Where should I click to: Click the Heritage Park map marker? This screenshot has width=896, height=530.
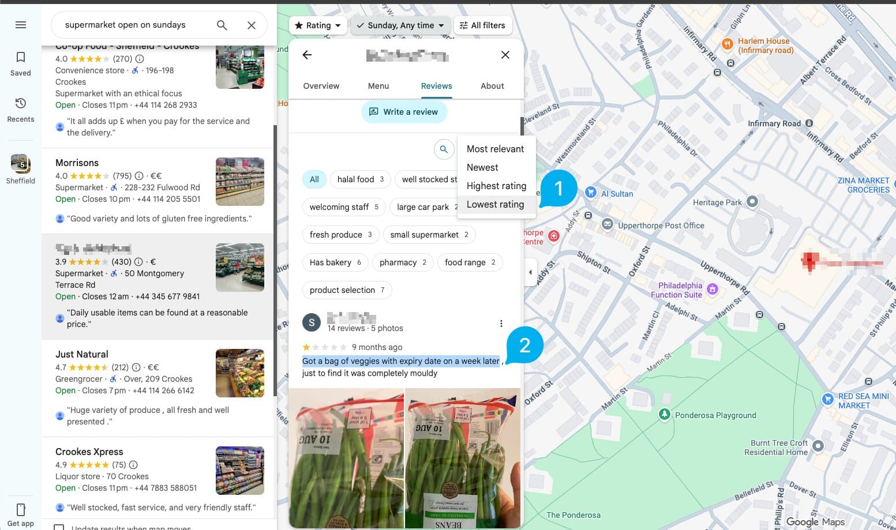point(752,201)
